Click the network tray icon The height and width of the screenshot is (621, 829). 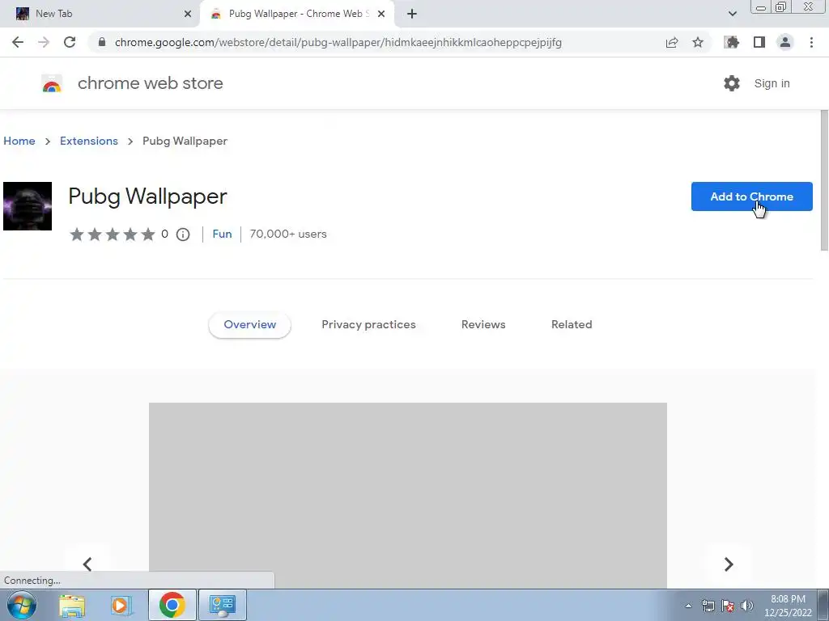708,606
